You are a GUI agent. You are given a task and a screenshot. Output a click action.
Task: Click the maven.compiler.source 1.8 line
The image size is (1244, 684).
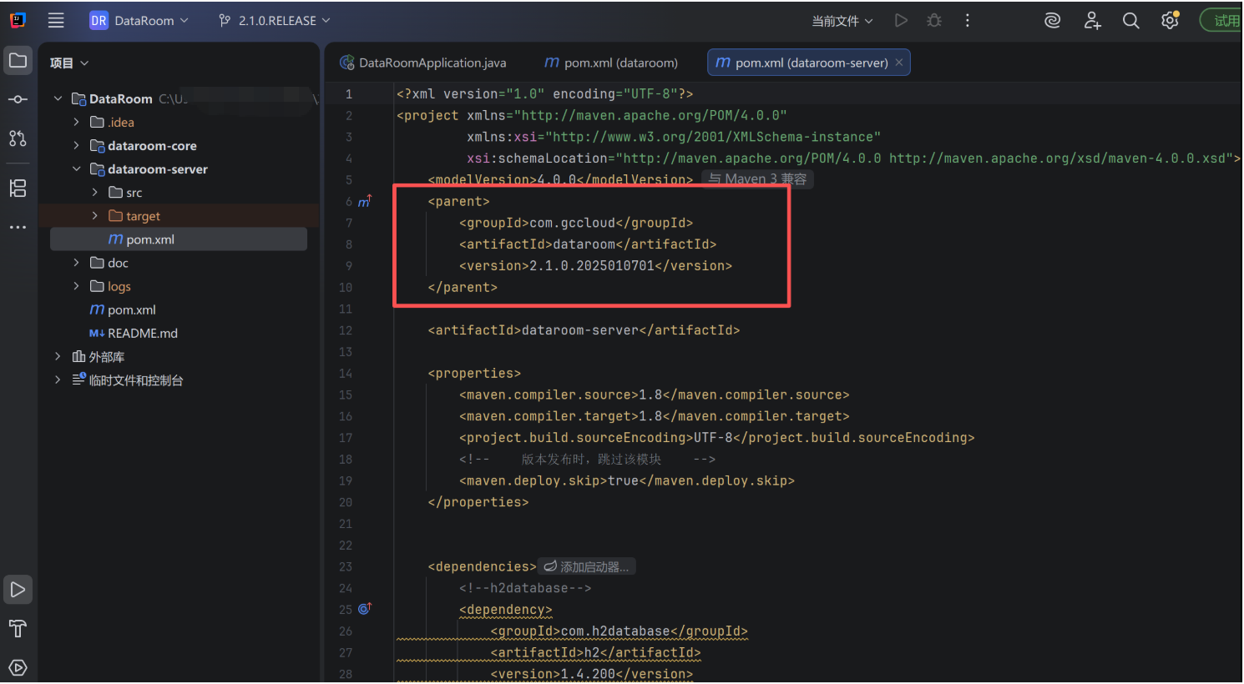point(654,395)
